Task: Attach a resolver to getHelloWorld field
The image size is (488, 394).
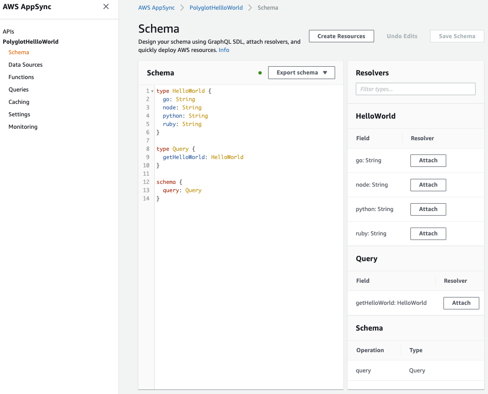Action: click(x=461, y=303)
